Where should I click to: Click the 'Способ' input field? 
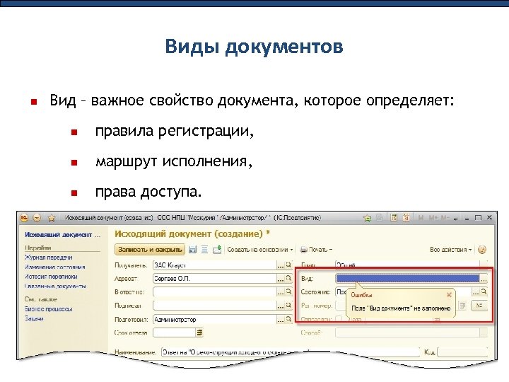407,332
